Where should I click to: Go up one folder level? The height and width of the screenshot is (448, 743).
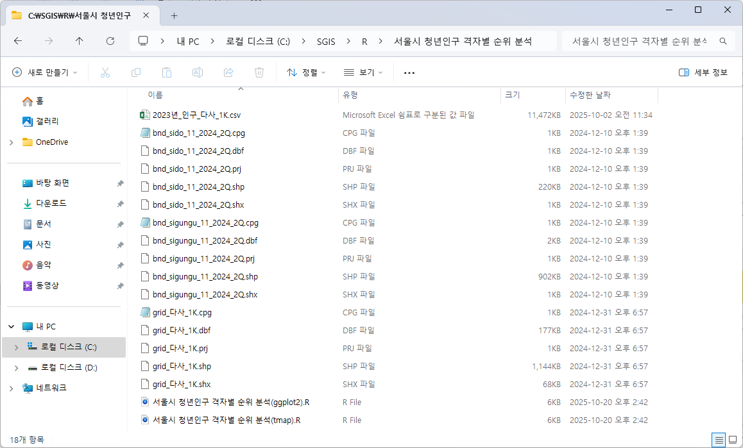pos(79,41)
